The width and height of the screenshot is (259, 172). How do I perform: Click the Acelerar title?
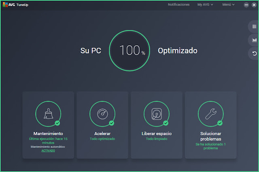point(102,134)
